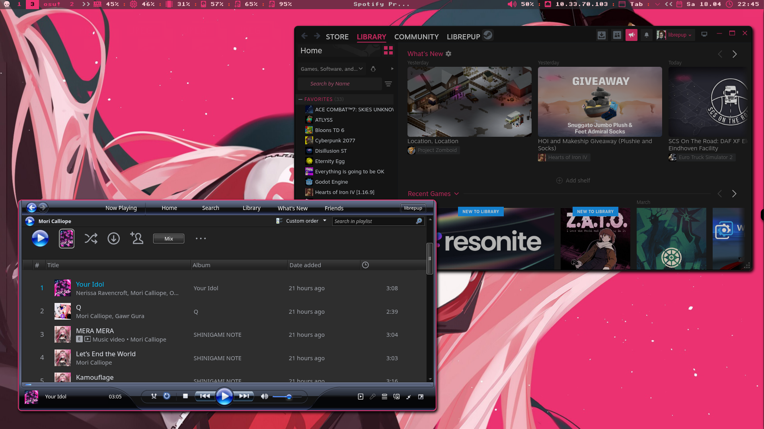Screen dimensions: 764x429
Task: Open the now playing view icon
Action: [x=361, y=396]
